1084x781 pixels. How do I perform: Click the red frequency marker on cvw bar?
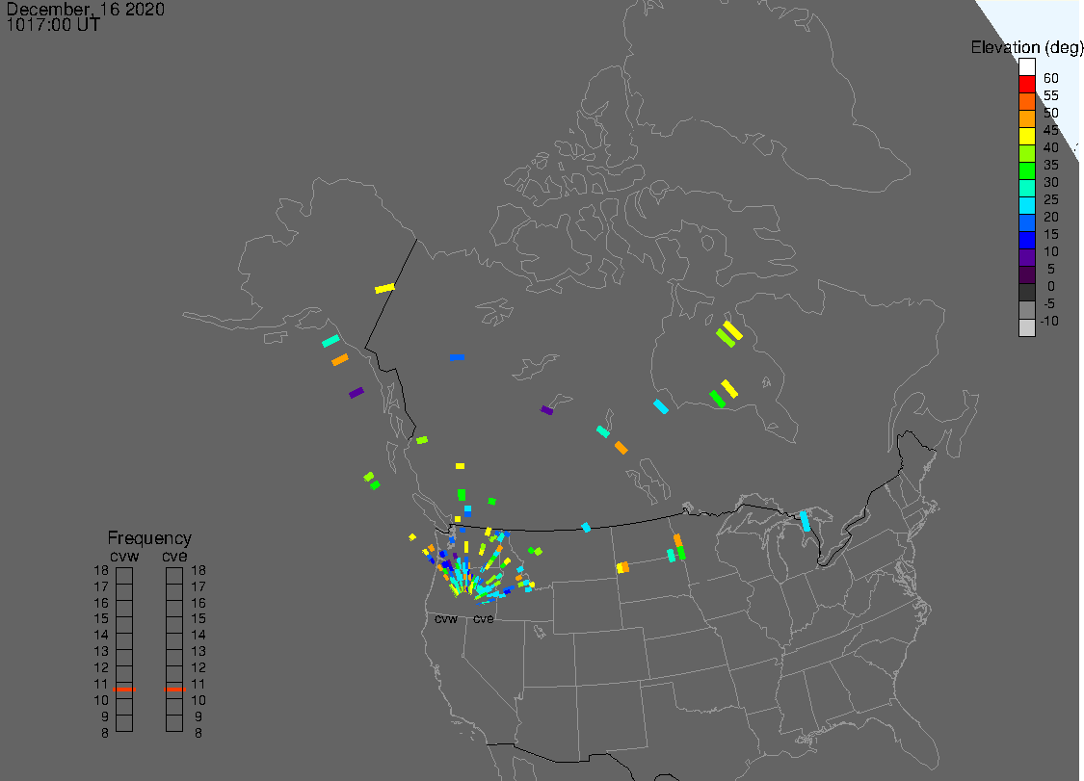coord(124,690)
